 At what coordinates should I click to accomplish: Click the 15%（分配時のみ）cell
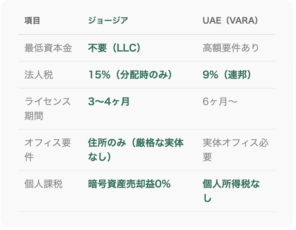(130, 75)
